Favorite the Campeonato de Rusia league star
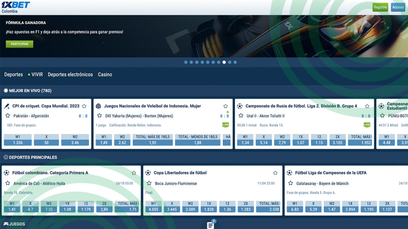Screen dimensions: 408x229 [x=367, y=106]
